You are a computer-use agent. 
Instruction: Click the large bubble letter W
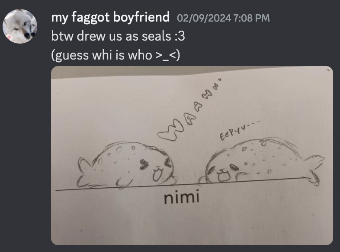pos(171,131)
